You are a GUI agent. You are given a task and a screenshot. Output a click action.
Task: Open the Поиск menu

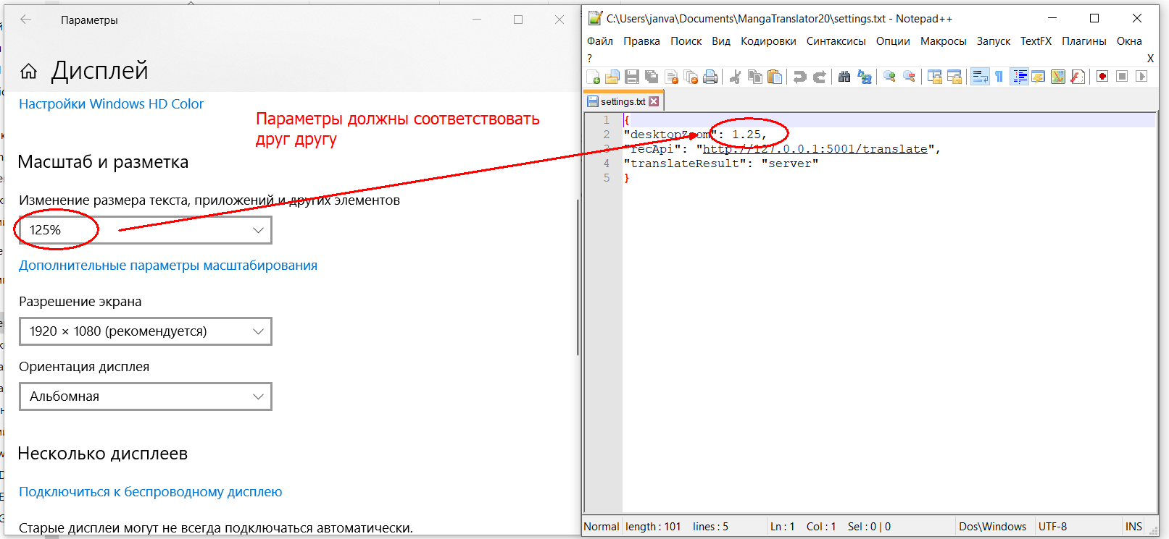(686, 41)
